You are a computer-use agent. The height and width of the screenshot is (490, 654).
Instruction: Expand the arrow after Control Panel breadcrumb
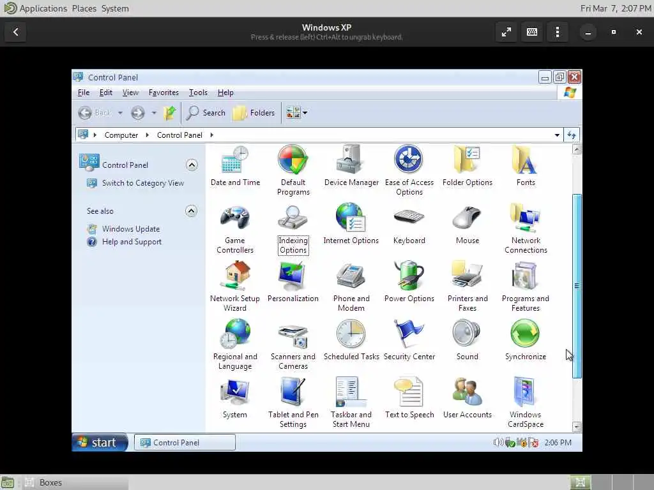pyautogui.click(x=212, y=135)
